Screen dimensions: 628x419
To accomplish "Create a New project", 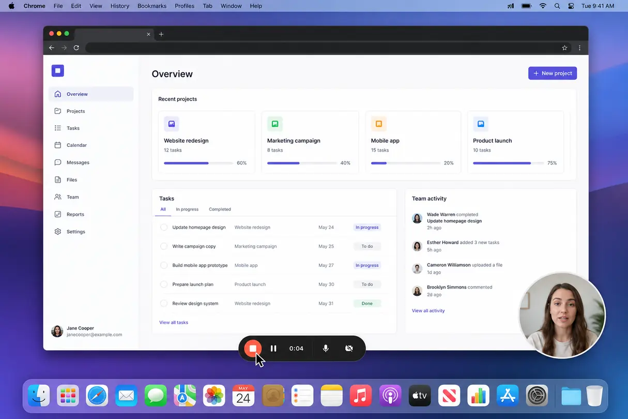I will pos(553,73).
